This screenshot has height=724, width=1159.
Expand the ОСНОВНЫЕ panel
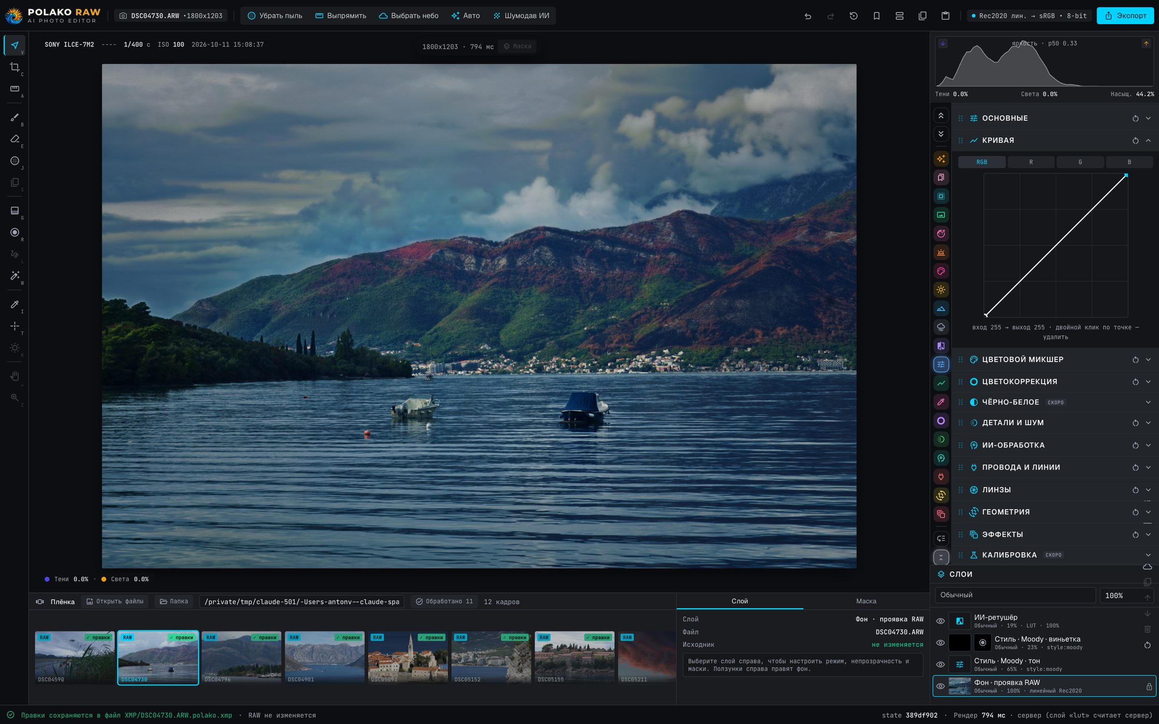1148,118
